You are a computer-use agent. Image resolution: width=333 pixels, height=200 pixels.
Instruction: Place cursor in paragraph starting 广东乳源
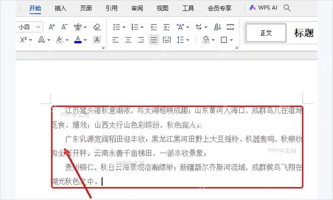coord(177,146)
